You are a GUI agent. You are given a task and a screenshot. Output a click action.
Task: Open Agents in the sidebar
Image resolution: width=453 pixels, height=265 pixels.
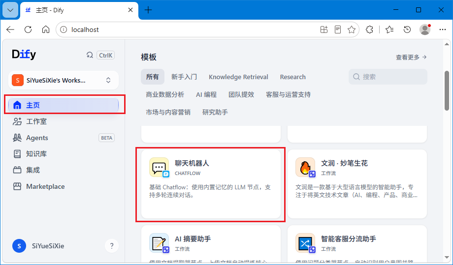click(64, 138)
